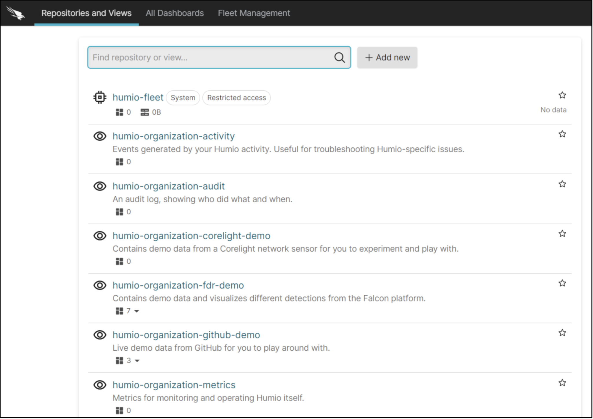Open the humio-organization-metrics view
Viewport: 593px width, 419px height.
[x=174, y=385]
